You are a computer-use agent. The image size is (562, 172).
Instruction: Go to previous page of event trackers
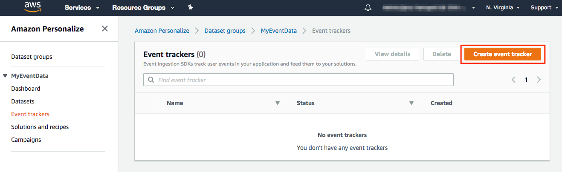point(513,80)
